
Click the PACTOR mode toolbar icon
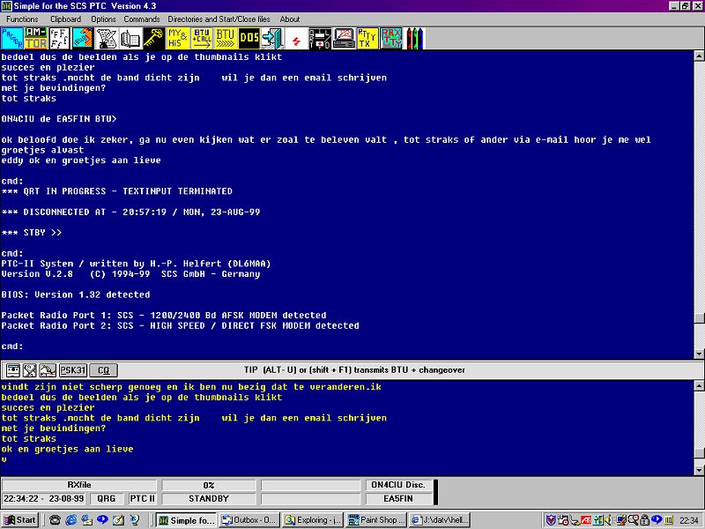pyautogui.click(x=12, y=38)
